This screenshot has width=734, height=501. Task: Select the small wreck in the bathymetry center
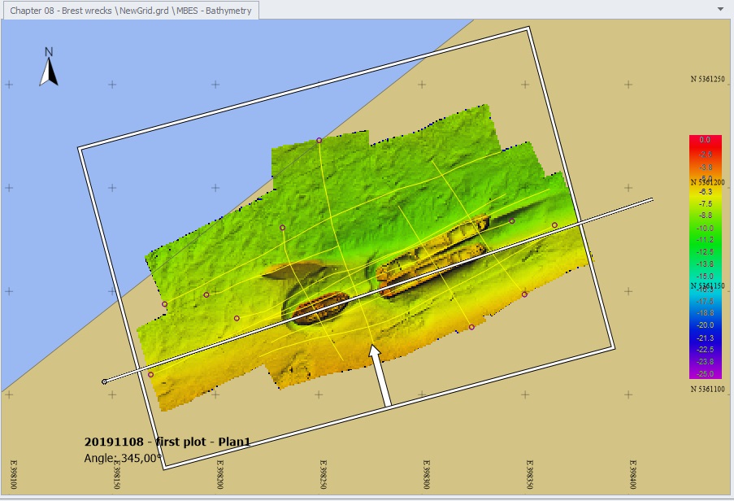click(315, 310)
